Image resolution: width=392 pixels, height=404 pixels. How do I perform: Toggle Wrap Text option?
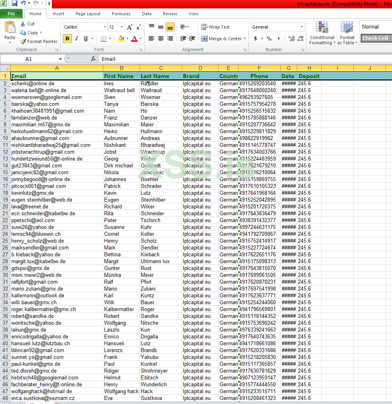215,27
